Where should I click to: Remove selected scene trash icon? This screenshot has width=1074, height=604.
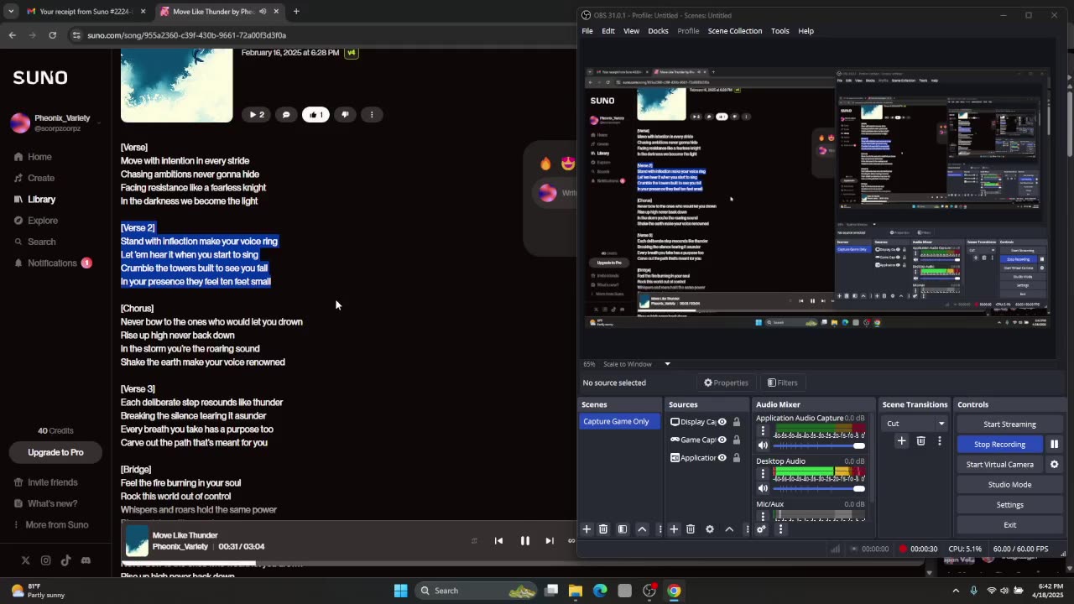tap(603, 529)
